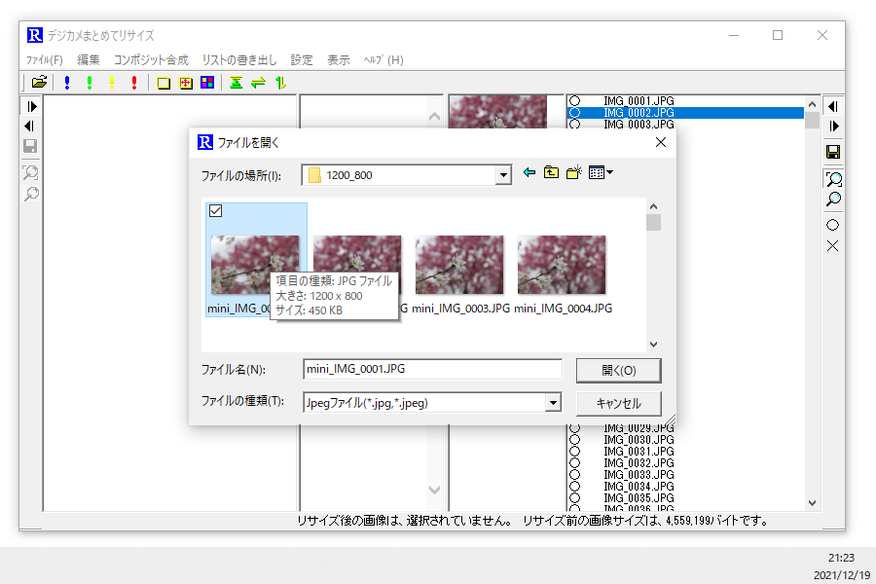Viewport: 876px width, 584px height.
Task: Click the second arrow icon in left sidebar
Action: click(30, 126)
